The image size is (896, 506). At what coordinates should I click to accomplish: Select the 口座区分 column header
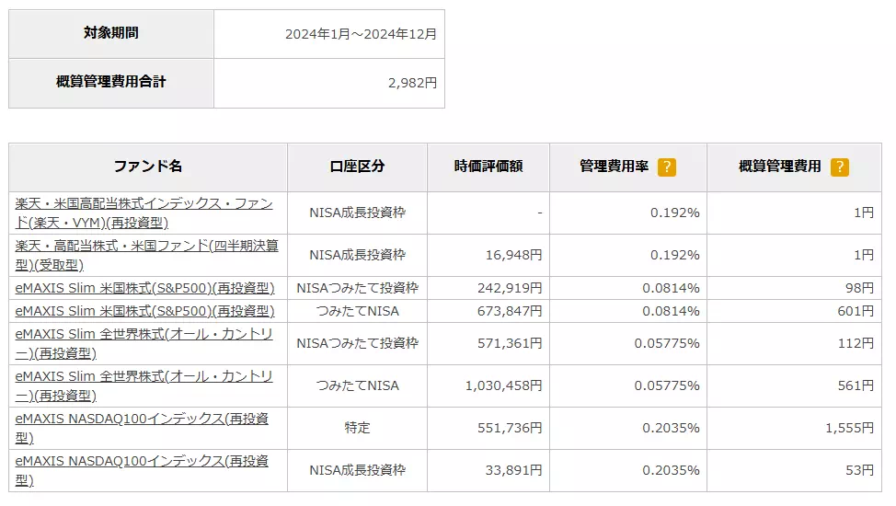click(357, 167)
